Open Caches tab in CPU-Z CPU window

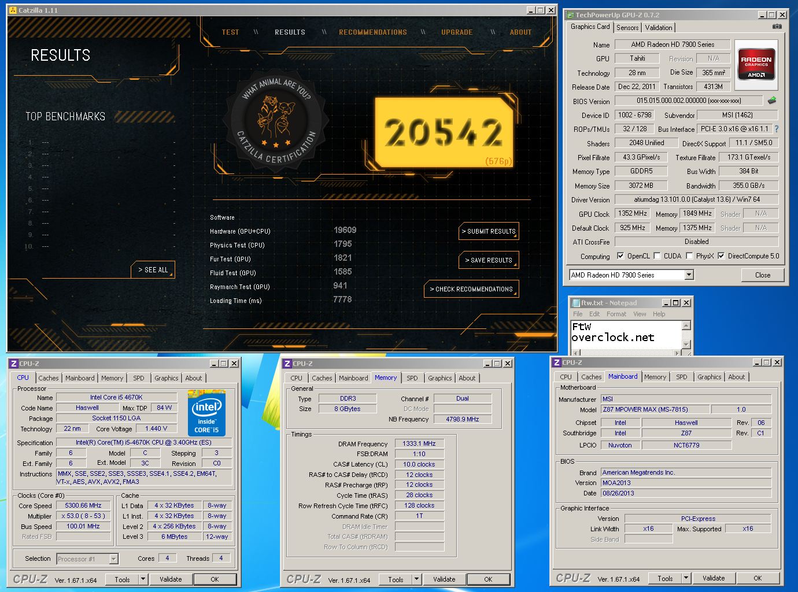(49, 378)
